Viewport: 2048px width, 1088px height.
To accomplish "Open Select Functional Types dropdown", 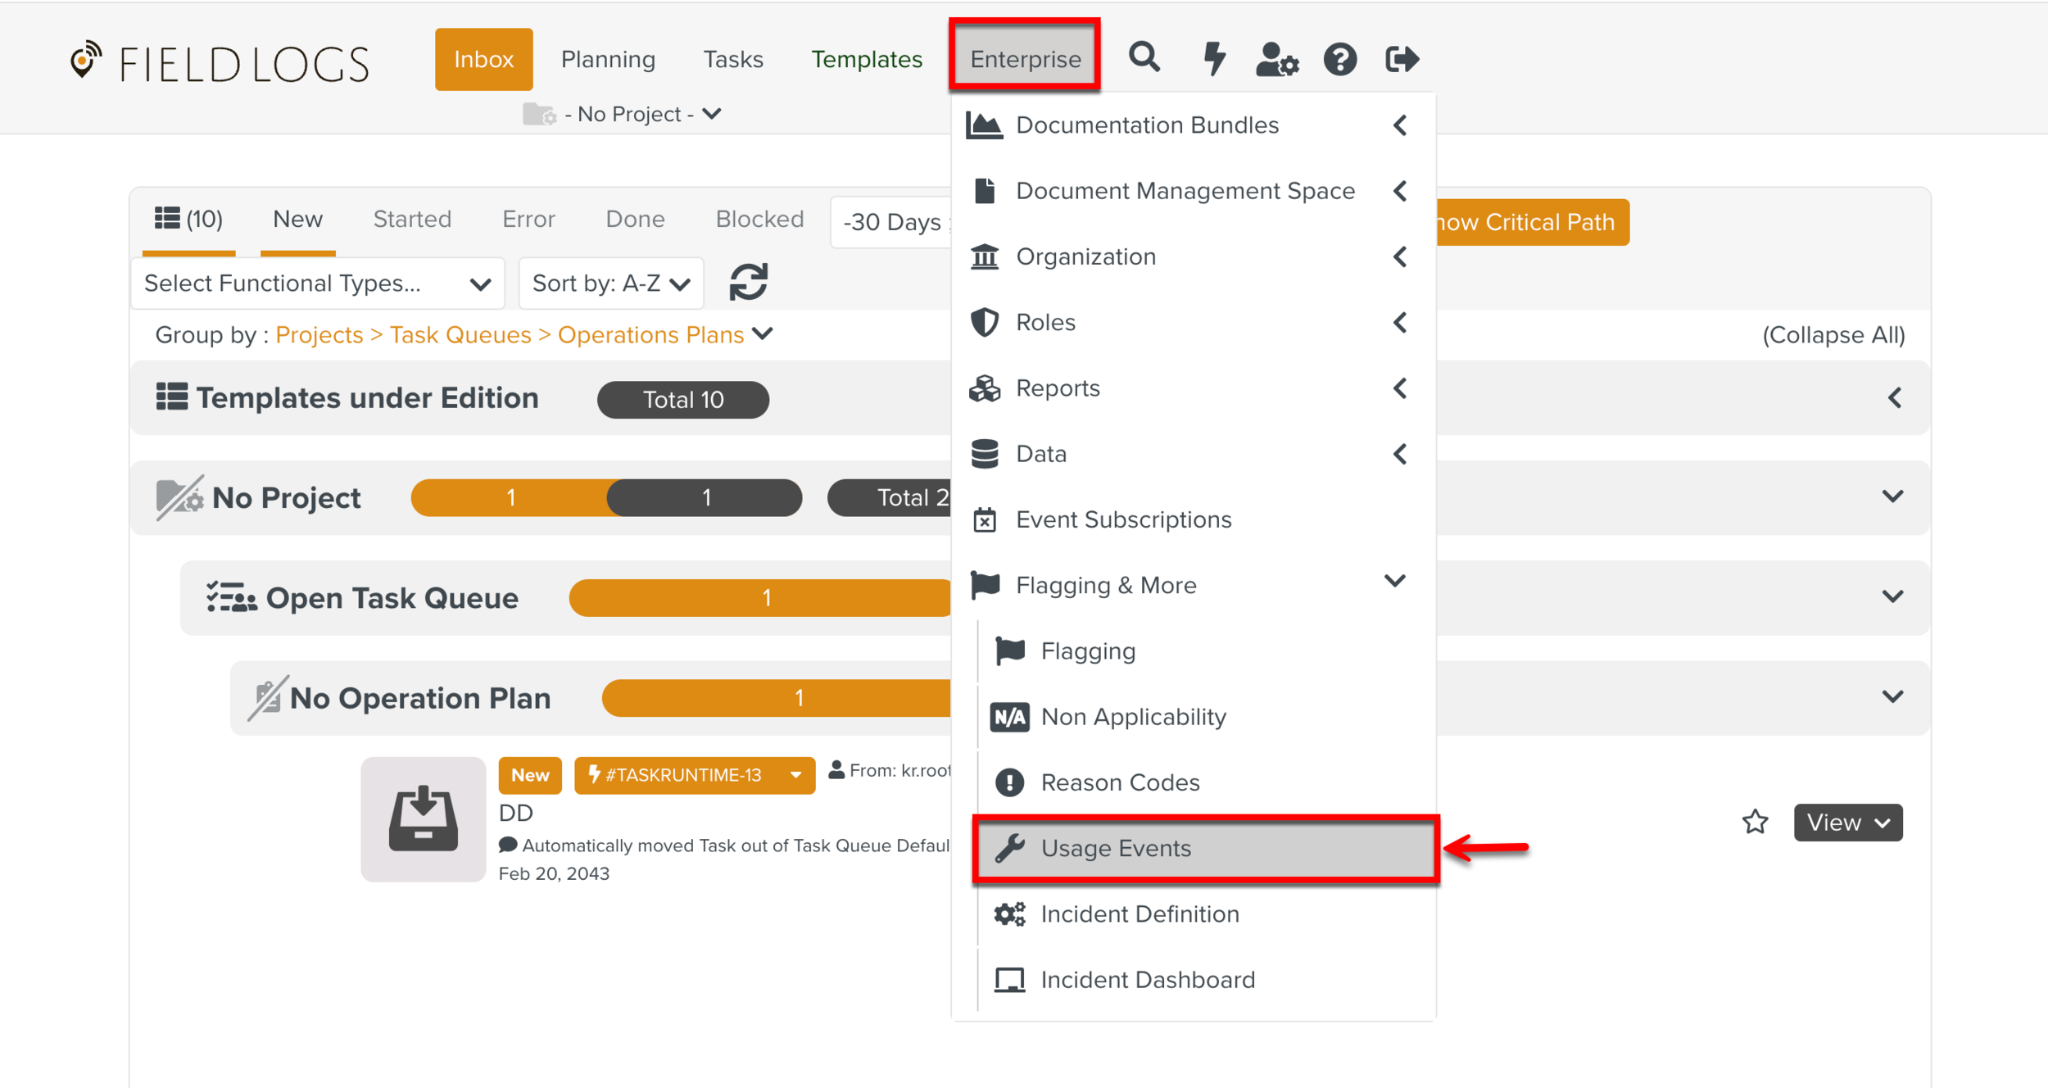I will tap(317, 283).
